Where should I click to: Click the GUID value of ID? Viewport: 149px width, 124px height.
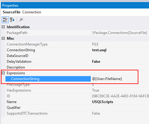point(120,96)
